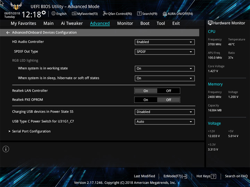Image resolution: width=250 pixels, height=187 pixels.
Task: Open the HD Audio Controller dropdown
Action: (165, 42)
